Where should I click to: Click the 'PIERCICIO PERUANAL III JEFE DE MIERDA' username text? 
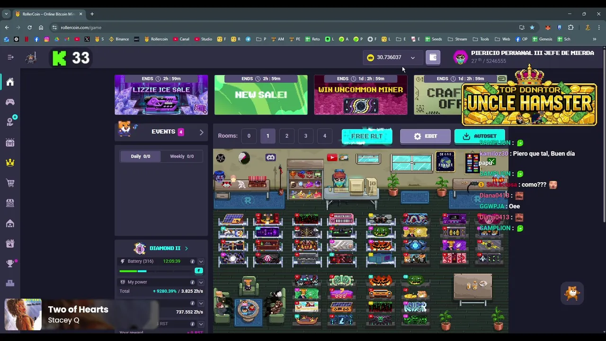[533, 53]
